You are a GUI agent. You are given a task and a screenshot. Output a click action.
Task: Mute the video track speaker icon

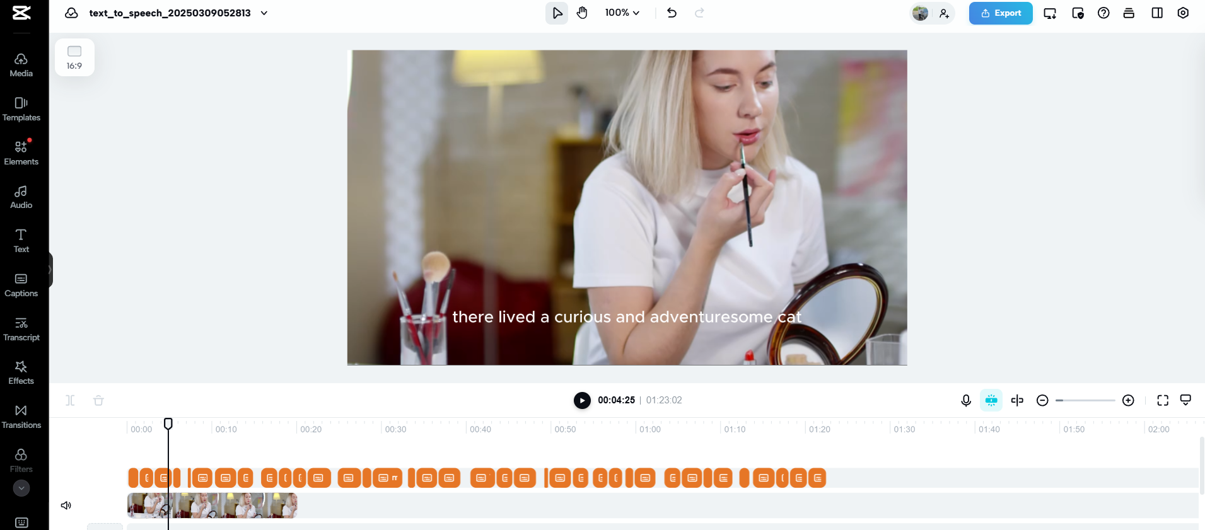pyautogui.click(x=66, y=505)
